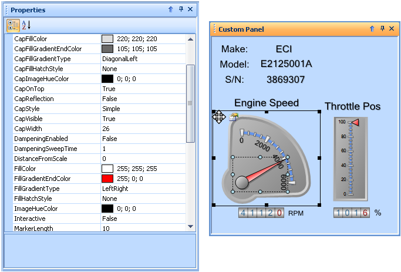Close the Custom Panel window
Viewport: 401px width, 272px height.
392,29
